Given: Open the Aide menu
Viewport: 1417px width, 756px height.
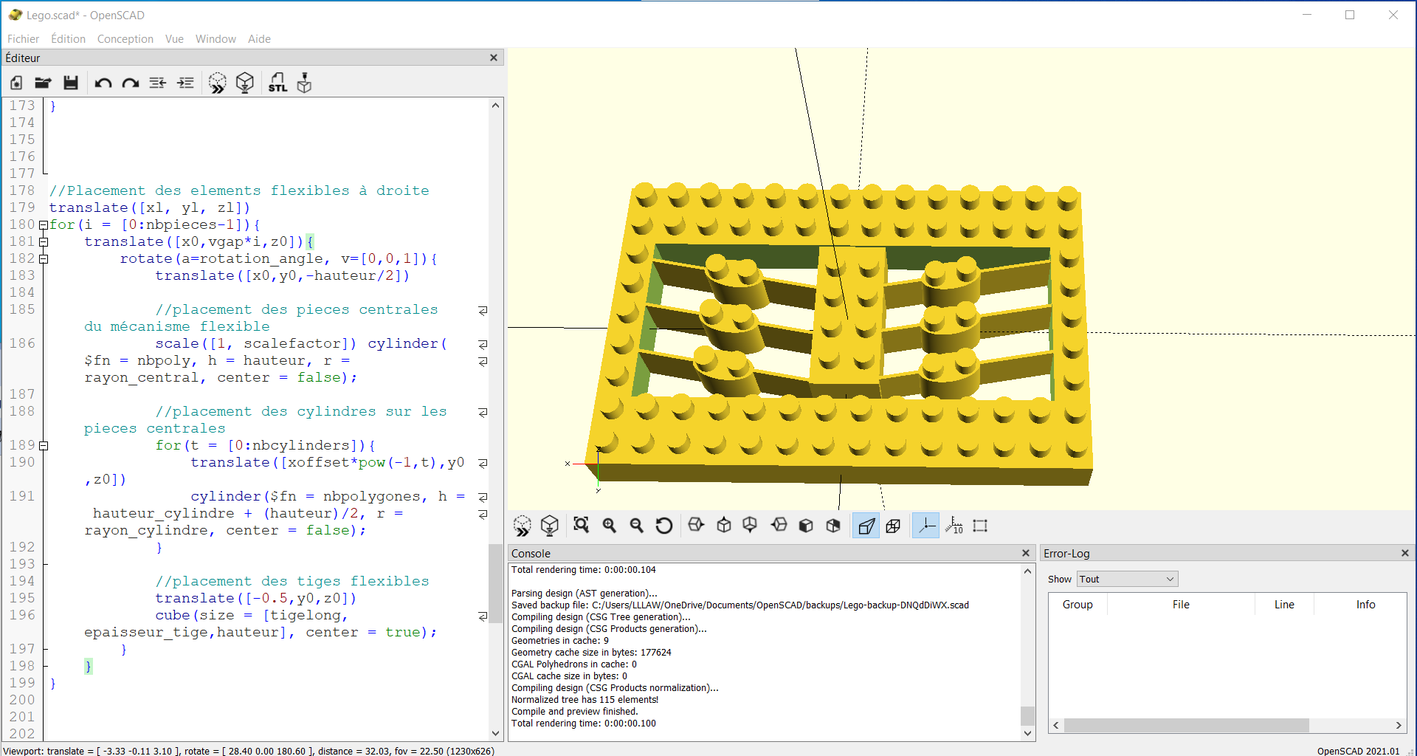Looking at the screenshot, I should 259,39.
